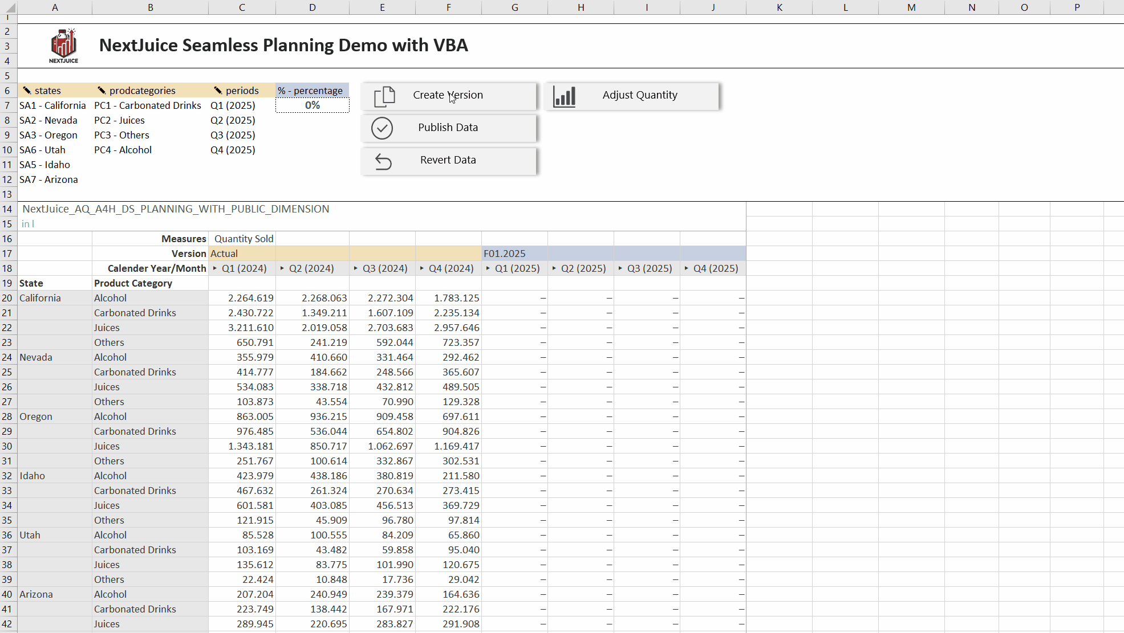Expand the Q1 (2024) column group
This screenshot has height=633, width=1124.
click(x=216, y=268)
